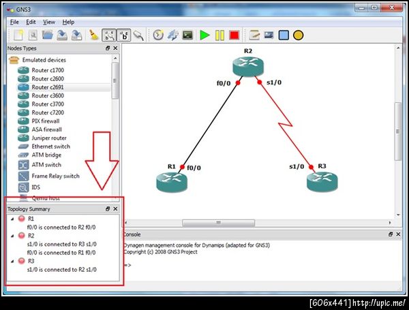Select ATM switch node type
This screenshot has height=310, width=409.
tap(46, 165)
